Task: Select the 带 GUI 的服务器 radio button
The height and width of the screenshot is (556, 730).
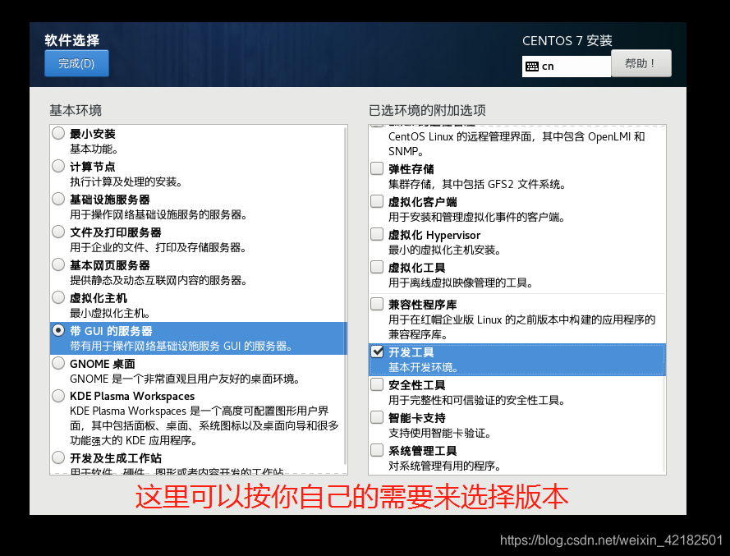Action: point(58,330)
